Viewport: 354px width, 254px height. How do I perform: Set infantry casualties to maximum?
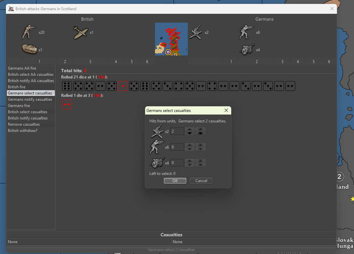pos(200,145)
